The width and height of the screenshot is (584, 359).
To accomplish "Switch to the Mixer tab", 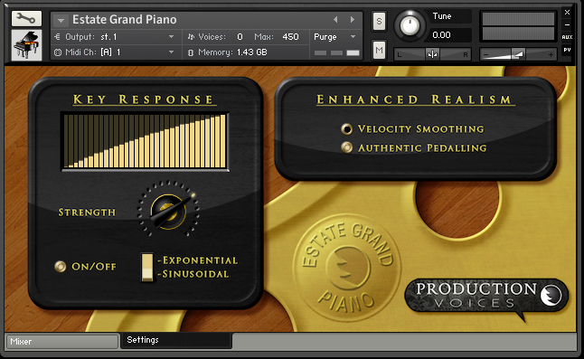I will pos(62,341).
